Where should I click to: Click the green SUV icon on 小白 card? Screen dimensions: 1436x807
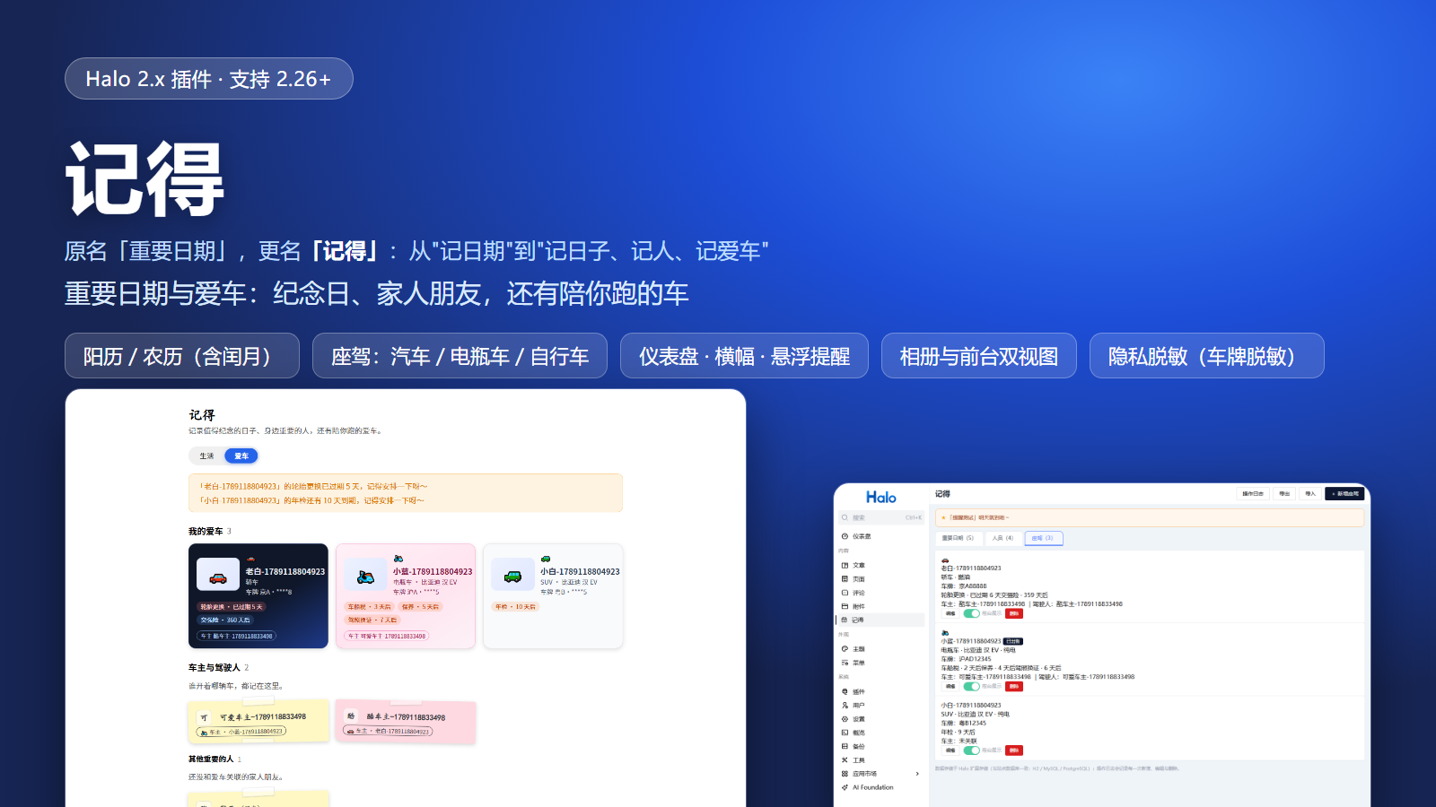pyautogui.click(x=512, y=575)
